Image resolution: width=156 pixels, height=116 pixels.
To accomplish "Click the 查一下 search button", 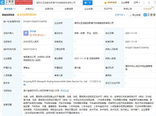I will click(x=87, y=3).
